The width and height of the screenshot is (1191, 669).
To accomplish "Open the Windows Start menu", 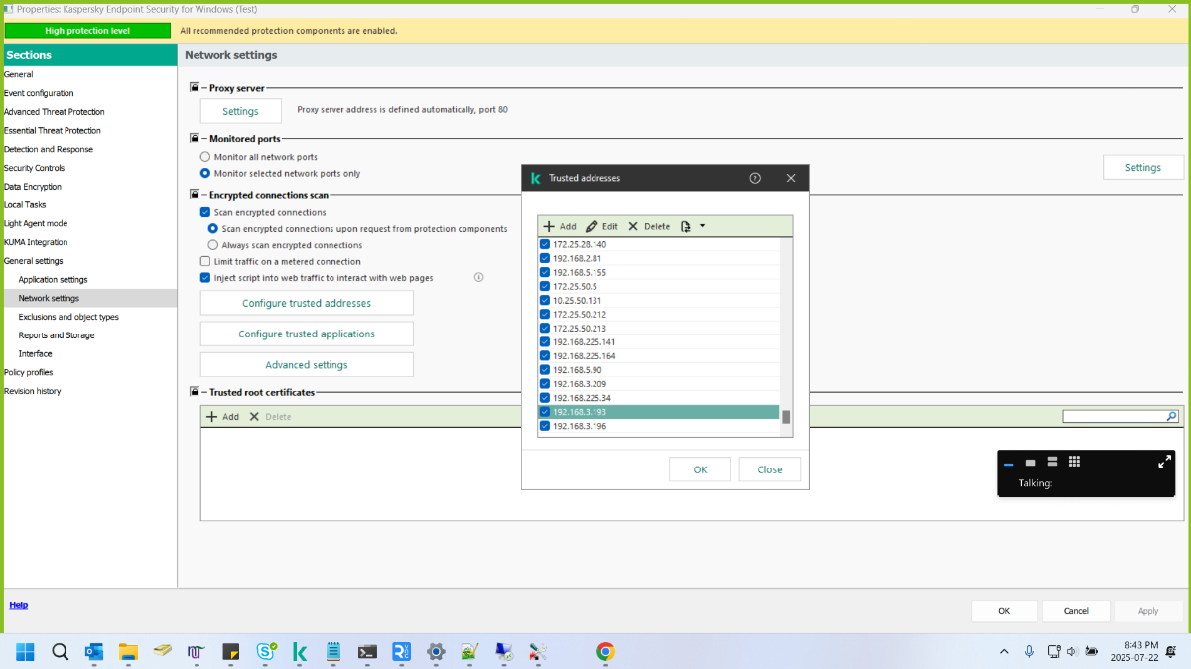I will (x=25, y=652).
